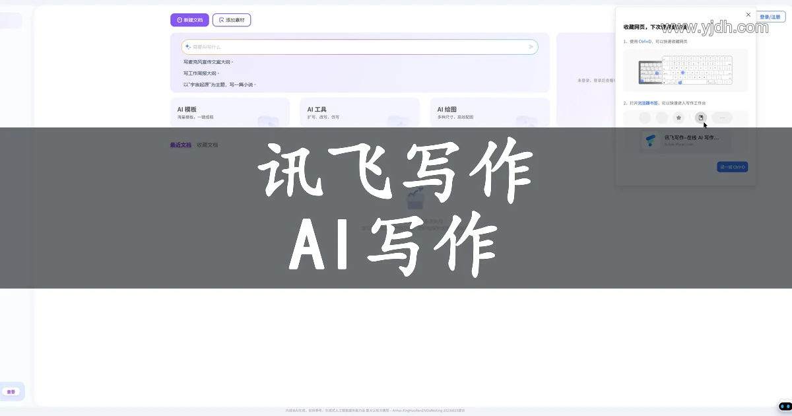Click the 新建文档 button
792x416 pixels.
point(189,20)
